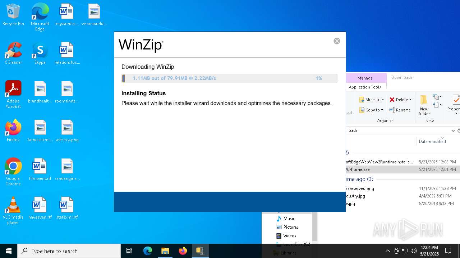This screenshot has width=460, height=258.
Task: Open File Explorer from the taskbar
Action: (x=165, y=251)
